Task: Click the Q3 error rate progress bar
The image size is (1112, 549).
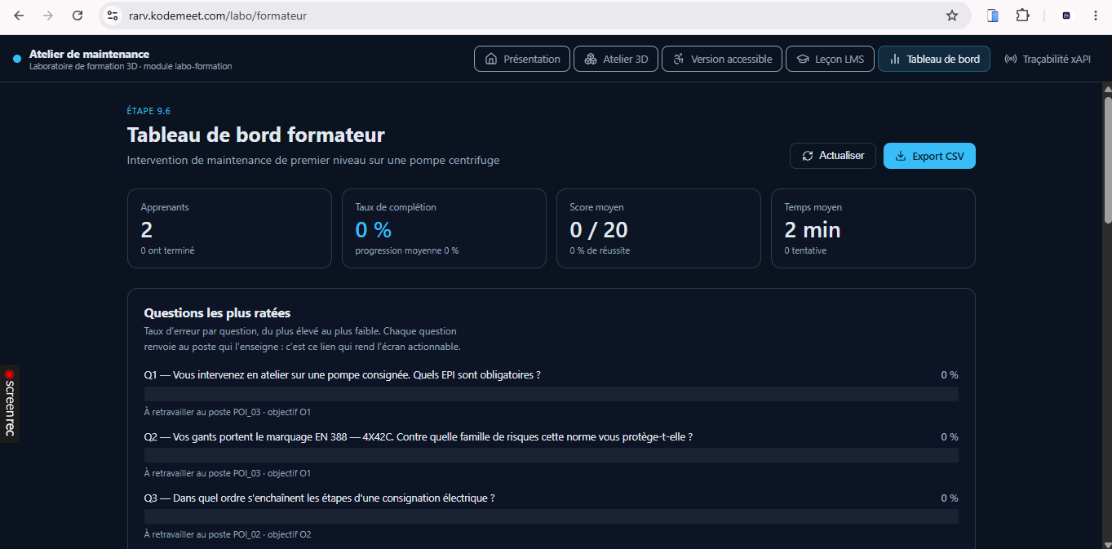Action: coord(551,516)
